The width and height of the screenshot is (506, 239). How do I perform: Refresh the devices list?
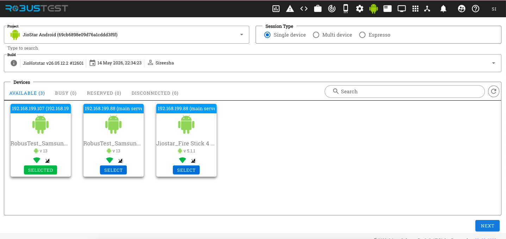point(494,92)
